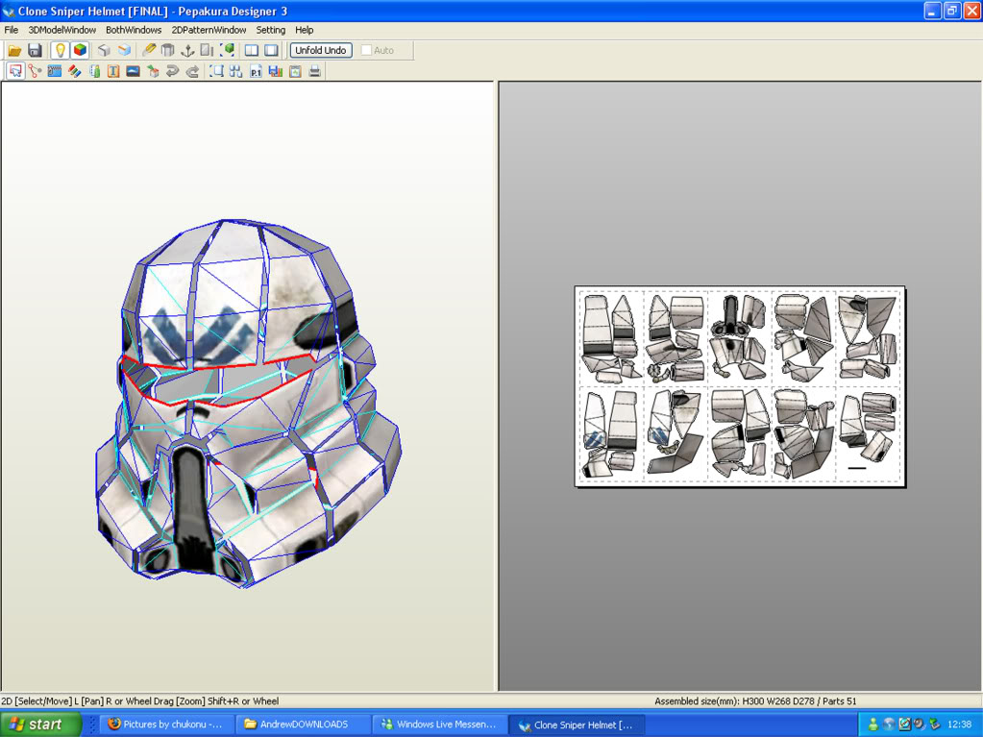Select the pencil edge tool icon

click(x=149, y=50)
